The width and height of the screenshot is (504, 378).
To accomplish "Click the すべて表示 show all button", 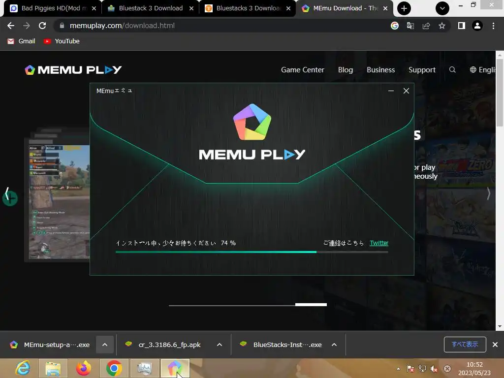I will pyautogui.click(x=465, y=345).
